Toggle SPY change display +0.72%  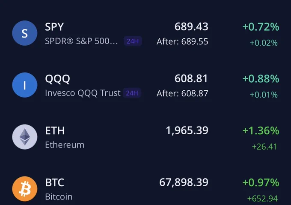coord(261,27)
